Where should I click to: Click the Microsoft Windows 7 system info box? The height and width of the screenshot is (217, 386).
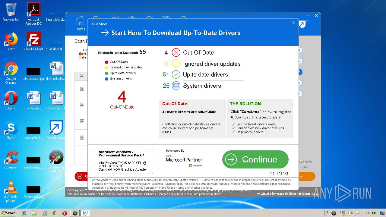[125, 161]
